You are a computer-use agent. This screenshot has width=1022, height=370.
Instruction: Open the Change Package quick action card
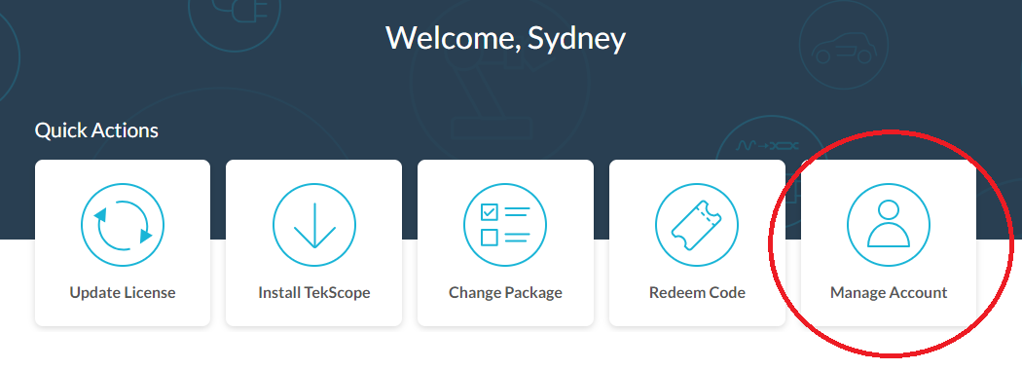pos(505,242)
